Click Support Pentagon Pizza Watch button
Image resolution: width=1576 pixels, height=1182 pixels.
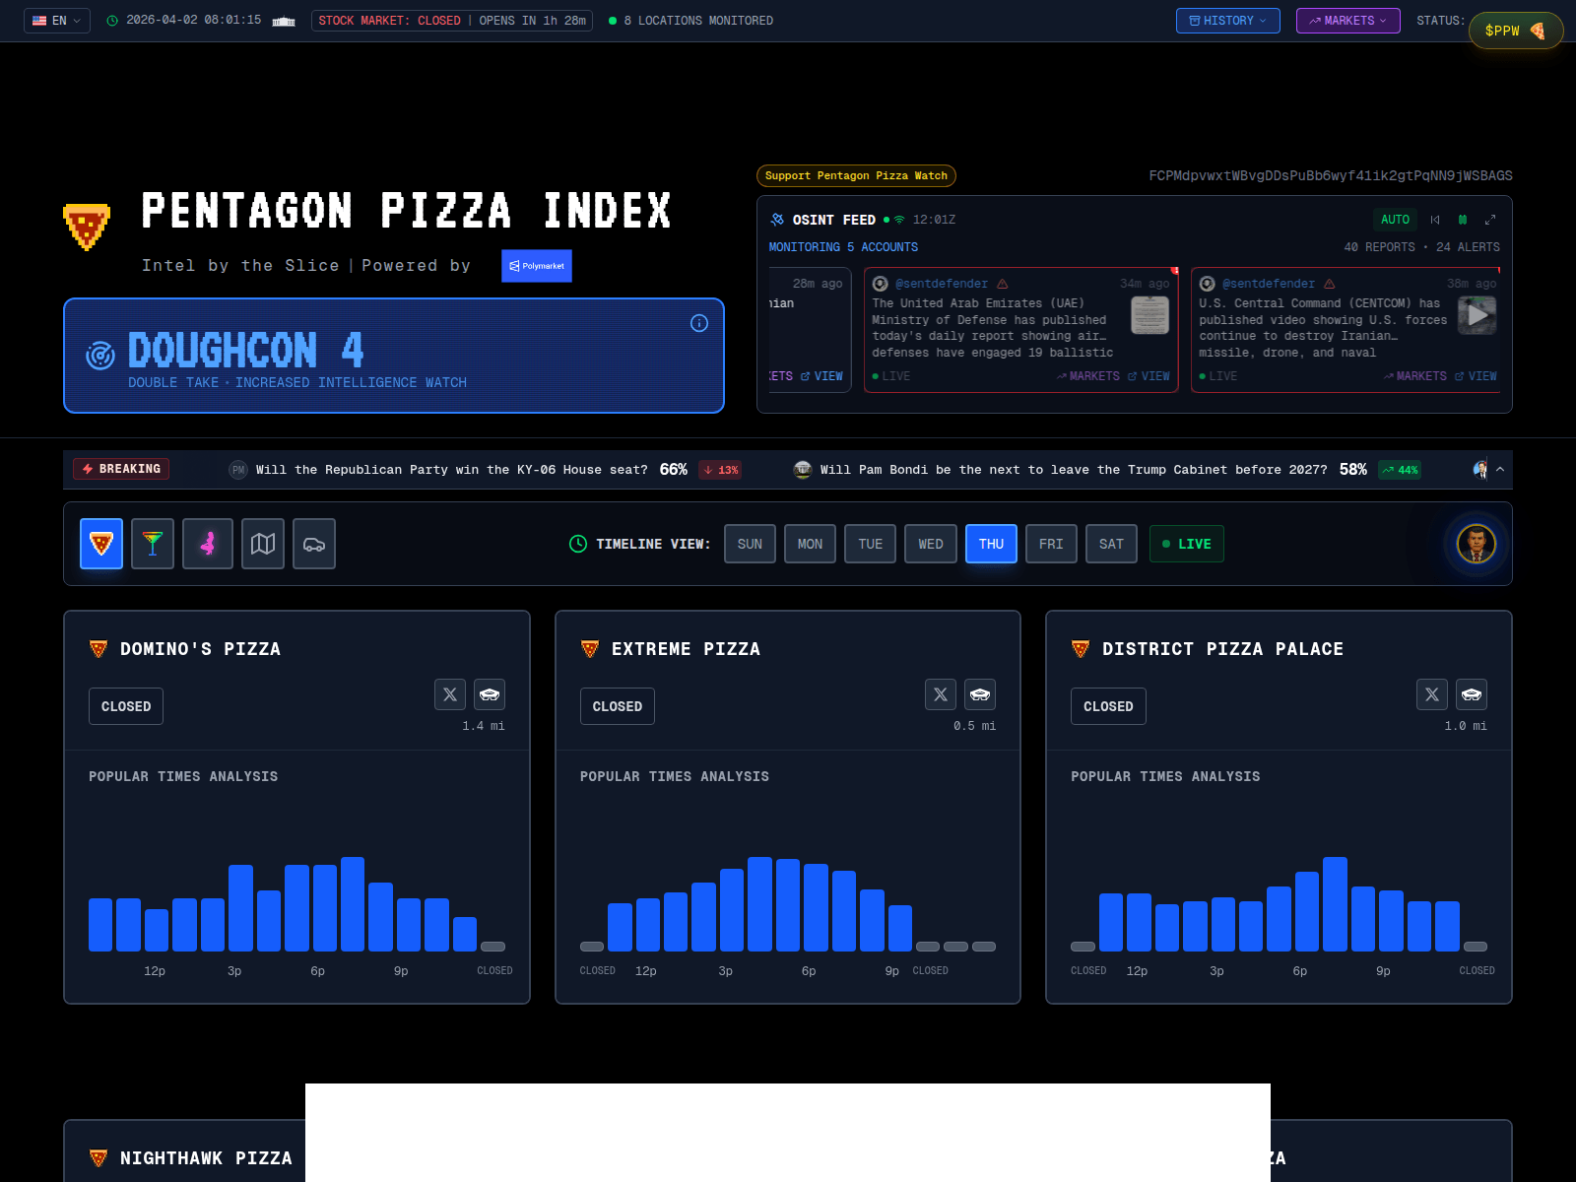pyautogui.click(x=856, y=175)
